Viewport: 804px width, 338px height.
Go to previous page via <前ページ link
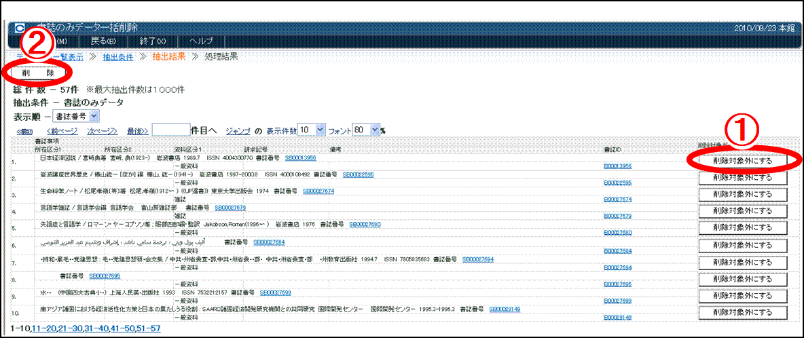(62, 131)
